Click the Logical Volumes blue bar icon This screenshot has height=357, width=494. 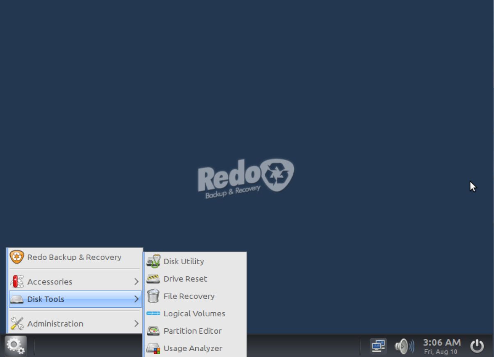click(153, 314)
